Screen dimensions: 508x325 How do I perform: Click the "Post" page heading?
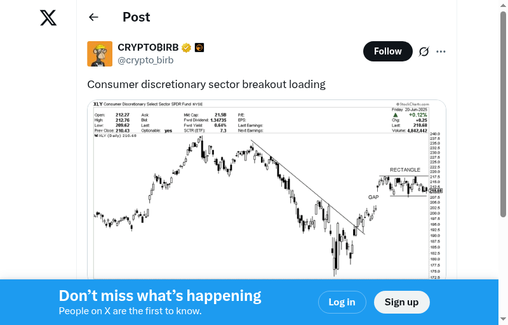pyautogui.click(x=137, y=17)
